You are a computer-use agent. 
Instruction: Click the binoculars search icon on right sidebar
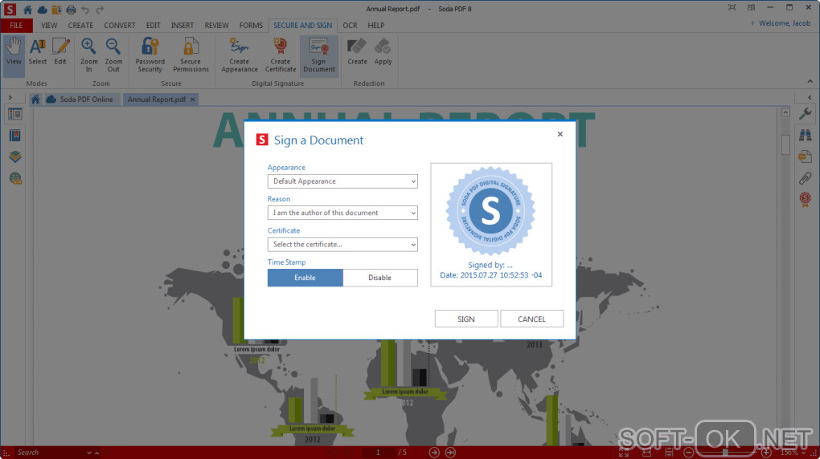(x=806, y=135)
